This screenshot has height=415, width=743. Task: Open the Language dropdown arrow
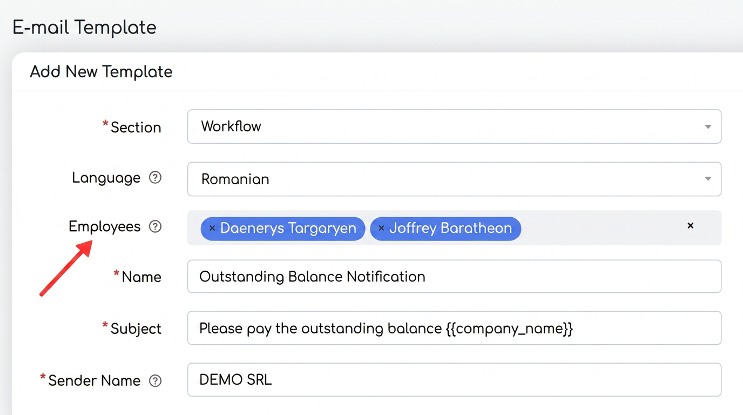(x=708, y=179)
